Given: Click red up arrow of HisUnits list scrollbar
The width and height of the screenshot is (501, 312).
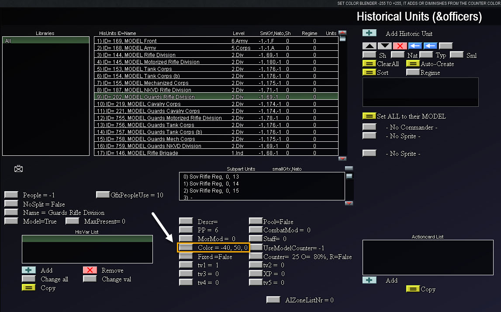Looking at the screenshot, I should [342, 33].
